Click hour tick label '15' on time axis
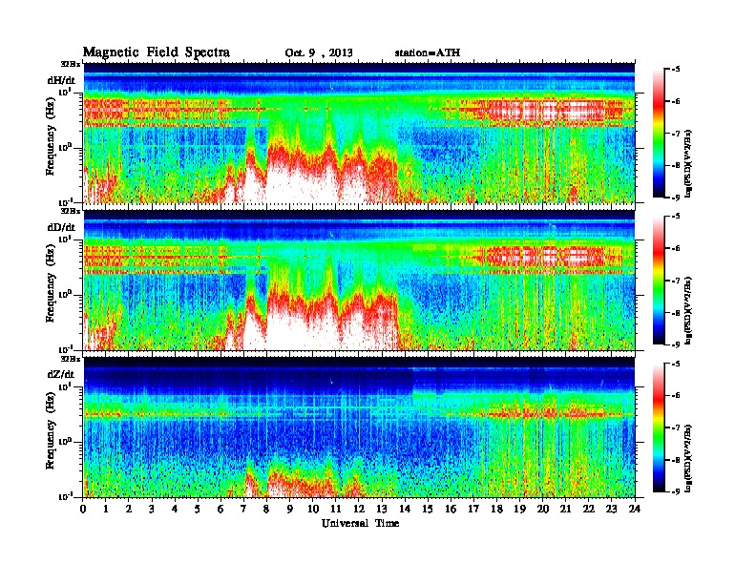This screenshot has width=756, height=584. point(428,509)
